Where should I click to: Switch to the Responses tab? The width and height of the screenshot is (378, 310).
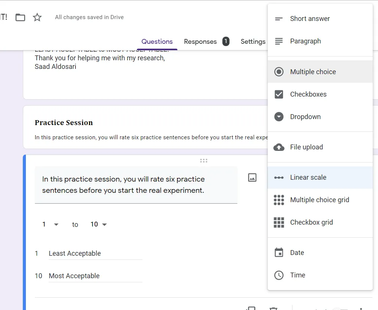point(200,42)
